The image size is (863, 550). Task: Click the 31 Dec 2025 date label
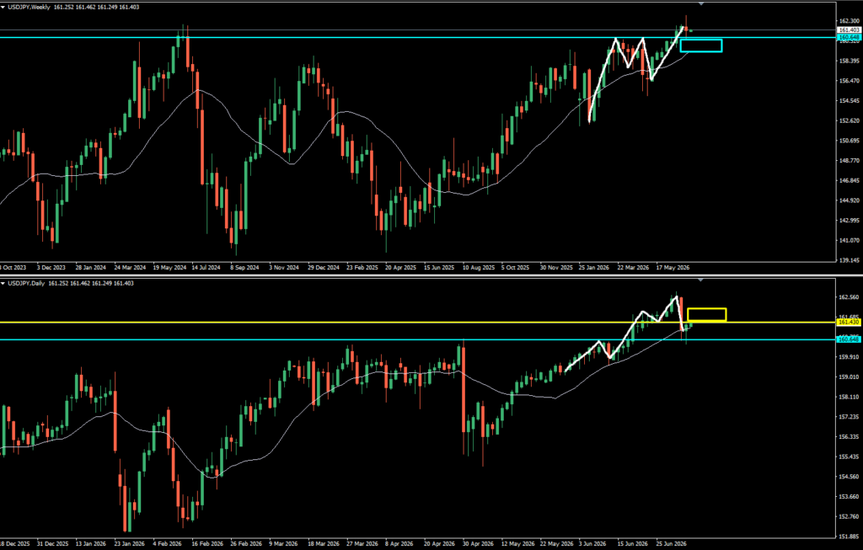tap(53, 544)
